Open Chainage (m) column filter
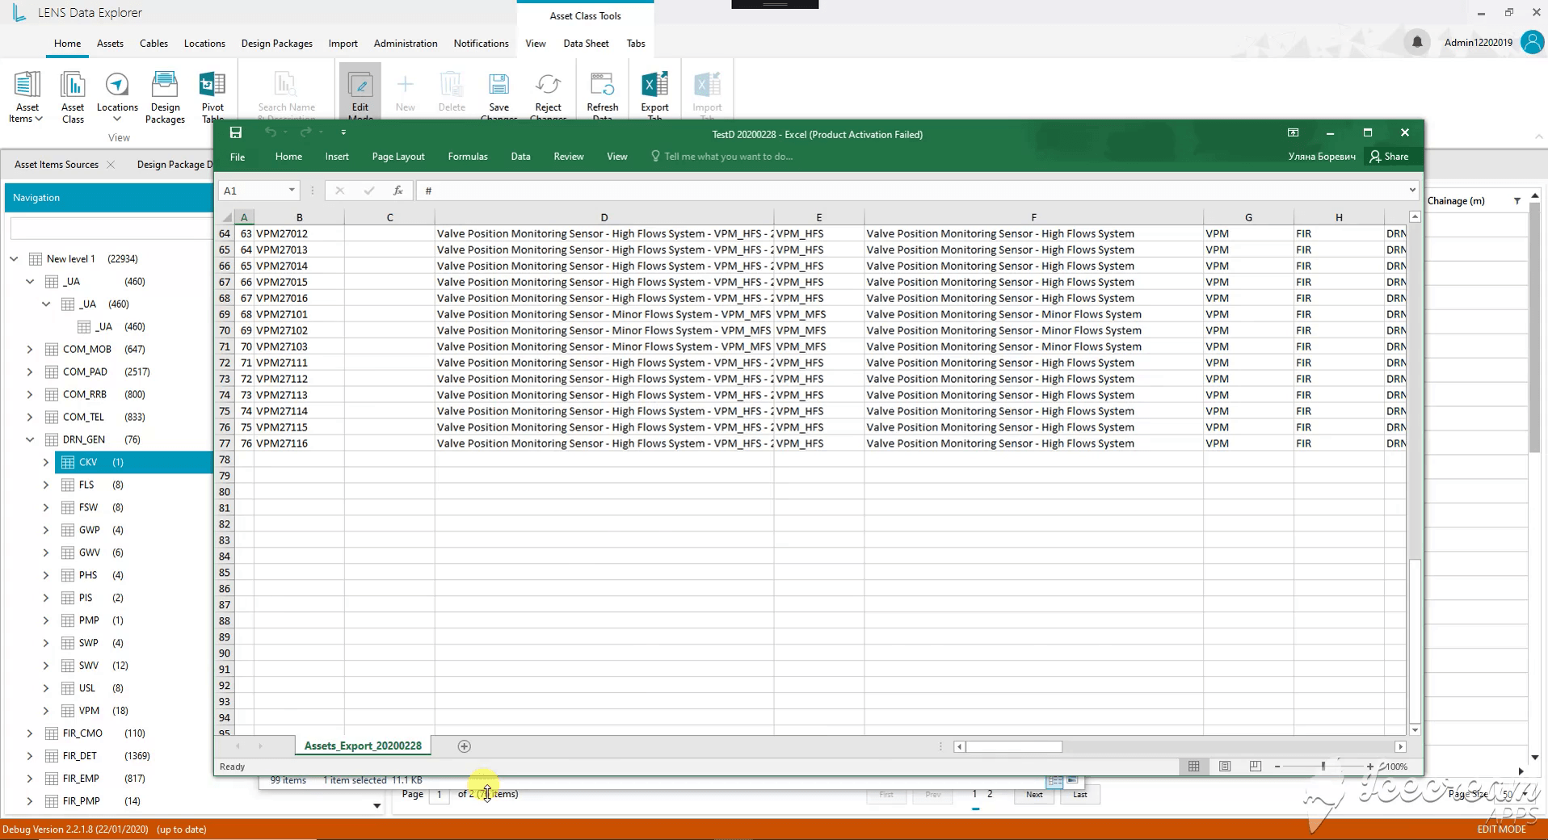This screenshot has height=840, width=1548. point(1517,201)
